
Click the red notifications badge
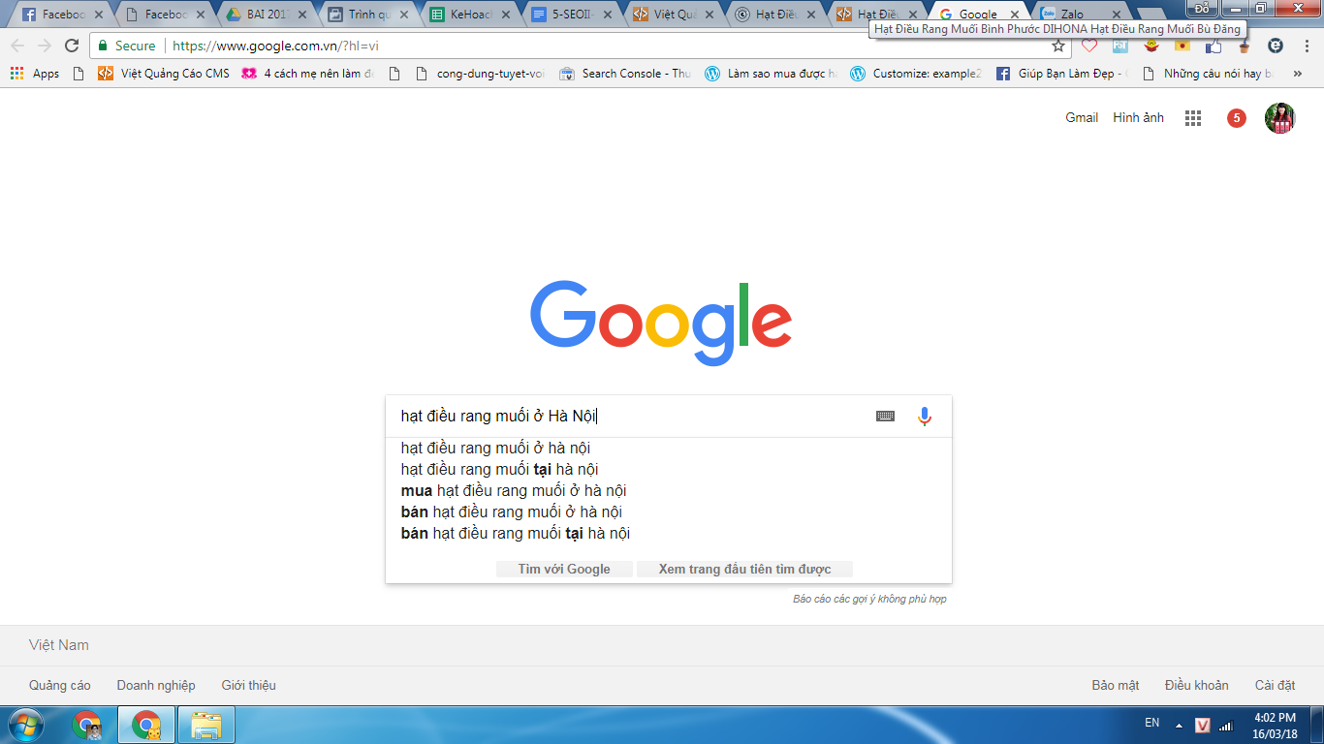click(x=1236, y=118)
